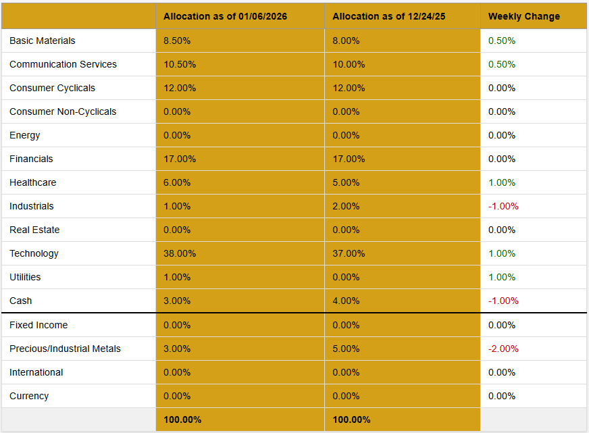This screenshot has width=589, height=433.
Task: Click Financials 17.00% cell for 12/24/25
Action: tap(403, 159)
